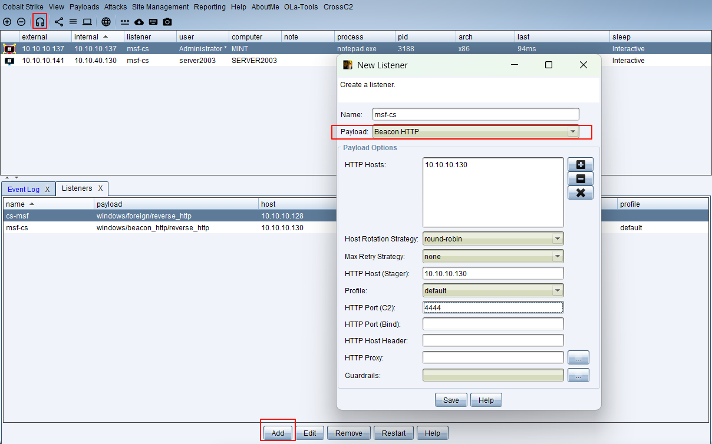Click Add button below listeners table
The width and height of the screenshot is (712, 444).
pos(278,433)
